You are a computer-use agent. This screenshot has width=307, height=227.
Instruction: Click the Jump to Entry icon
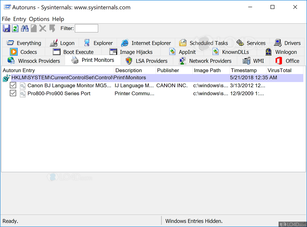point(52,28)
